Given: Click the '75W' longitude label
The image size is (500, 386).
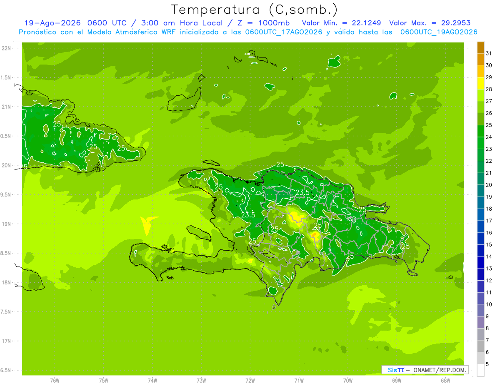Looking at the screenshot, I should pos(103,381).
